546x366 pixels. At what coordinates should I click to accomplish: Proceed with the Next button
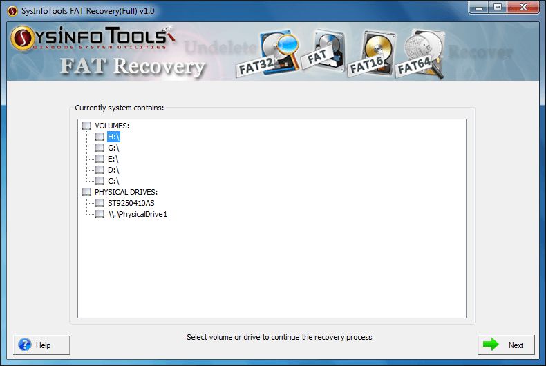click(x=506, y=345)
